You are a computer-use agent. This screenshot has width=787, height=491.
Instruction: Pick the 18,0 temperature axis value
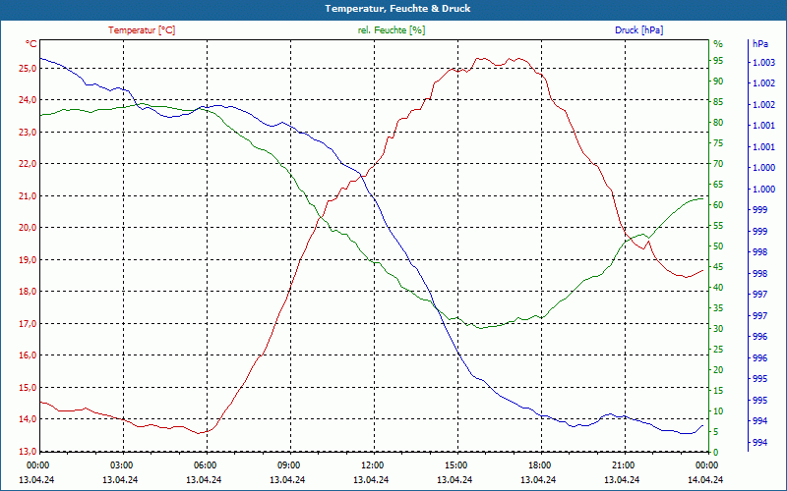tap(28, 292)
